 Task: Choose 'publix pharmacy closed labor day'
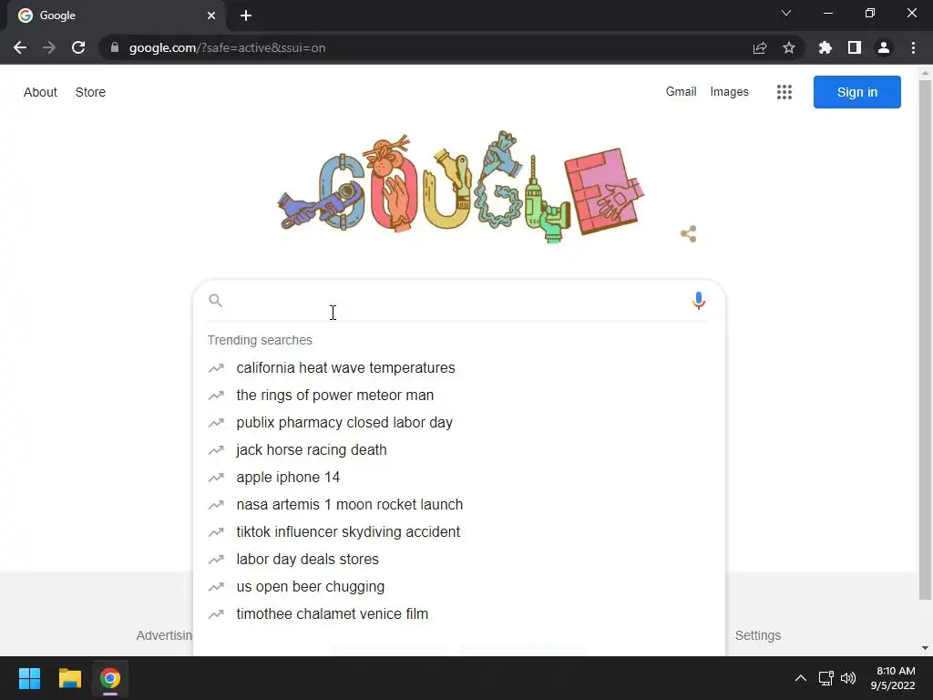[x=343, y=423]
